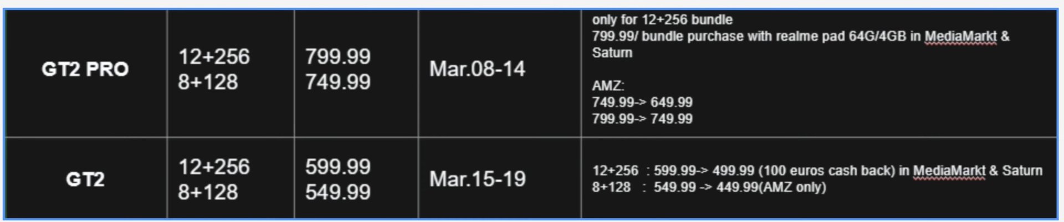Select the GT2 PRO model cell

85,73
